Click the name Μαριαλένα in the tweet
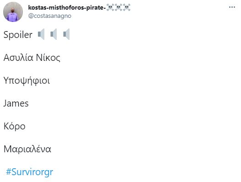The image size is (241, 182). point(27,149)
